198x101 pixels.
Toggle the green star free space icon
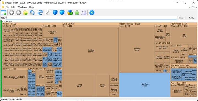(x=77, y=13)
